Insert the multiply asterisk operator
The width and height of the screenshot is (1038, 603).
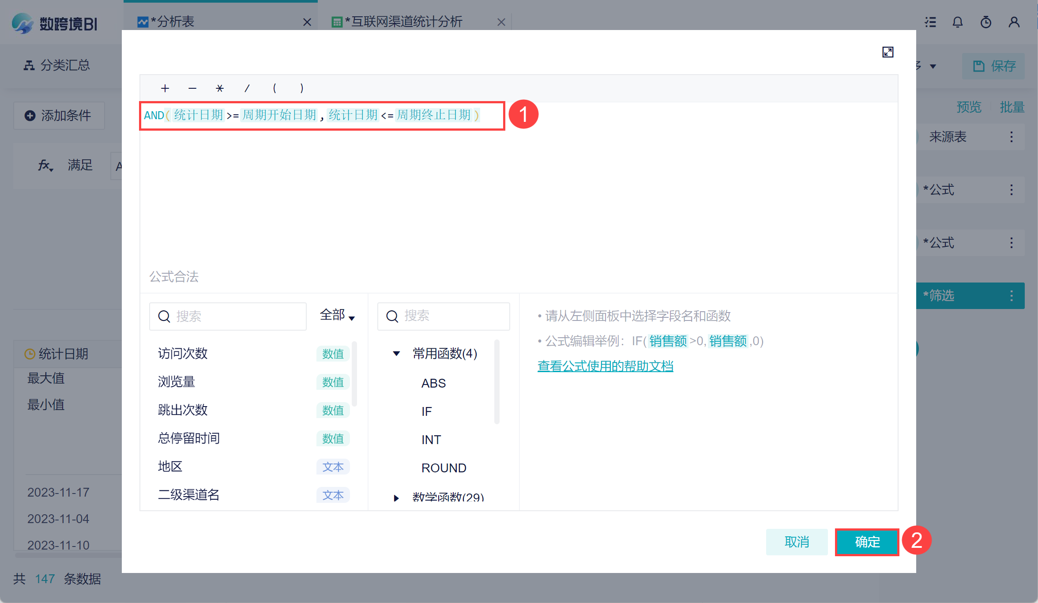click(x=219, y=88)
